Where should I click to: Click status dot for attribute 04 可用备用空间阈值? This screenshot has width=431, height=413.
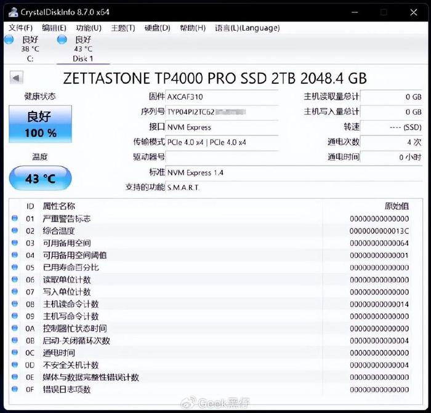[x=15, y=255]
